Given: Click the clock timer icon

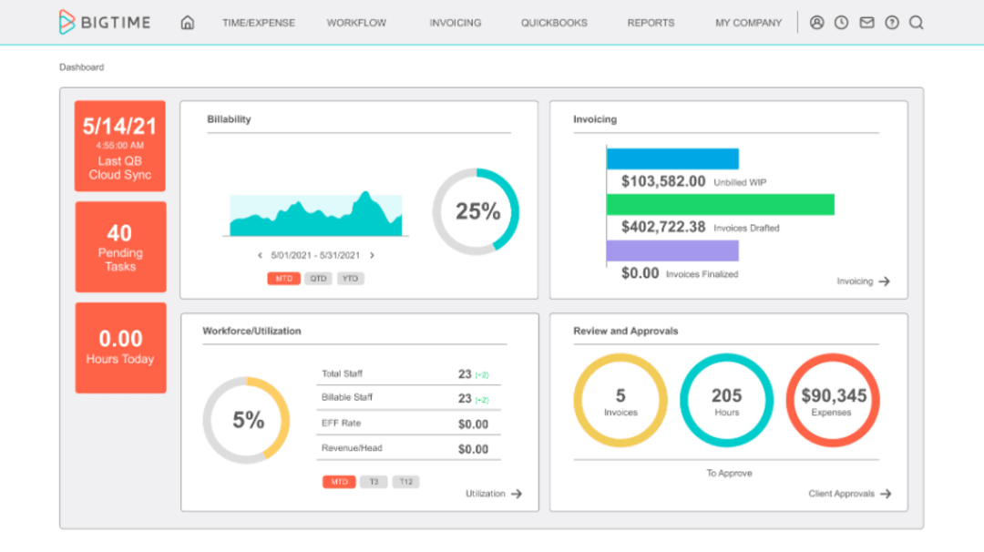Looking at the screenshot, I should click(x=841, y=23).
